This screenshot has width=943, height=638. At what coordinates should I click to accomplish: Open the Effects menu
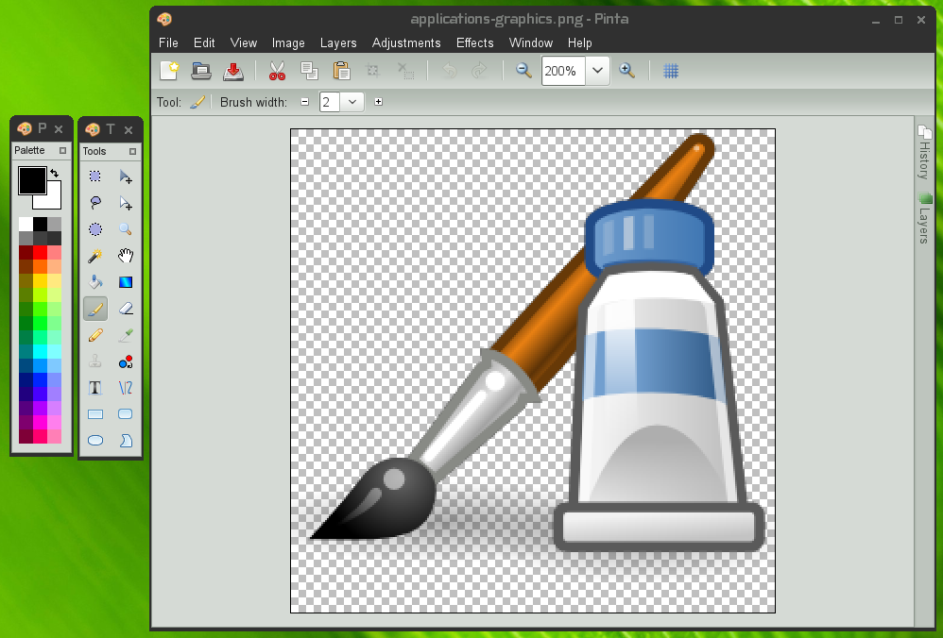[474, 42]
